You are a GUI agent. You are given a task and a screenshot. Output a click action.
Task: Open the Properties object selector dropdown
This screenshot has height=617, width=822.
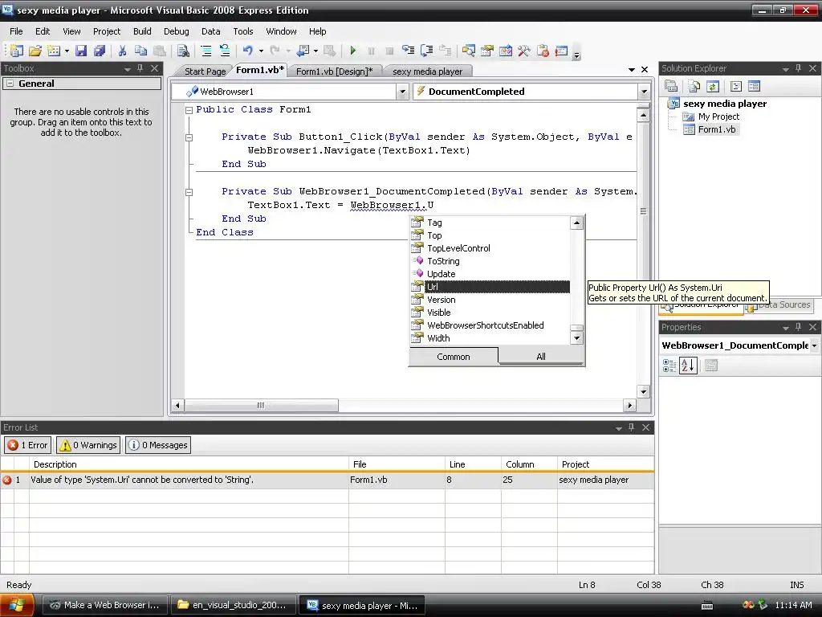point(814,345)
